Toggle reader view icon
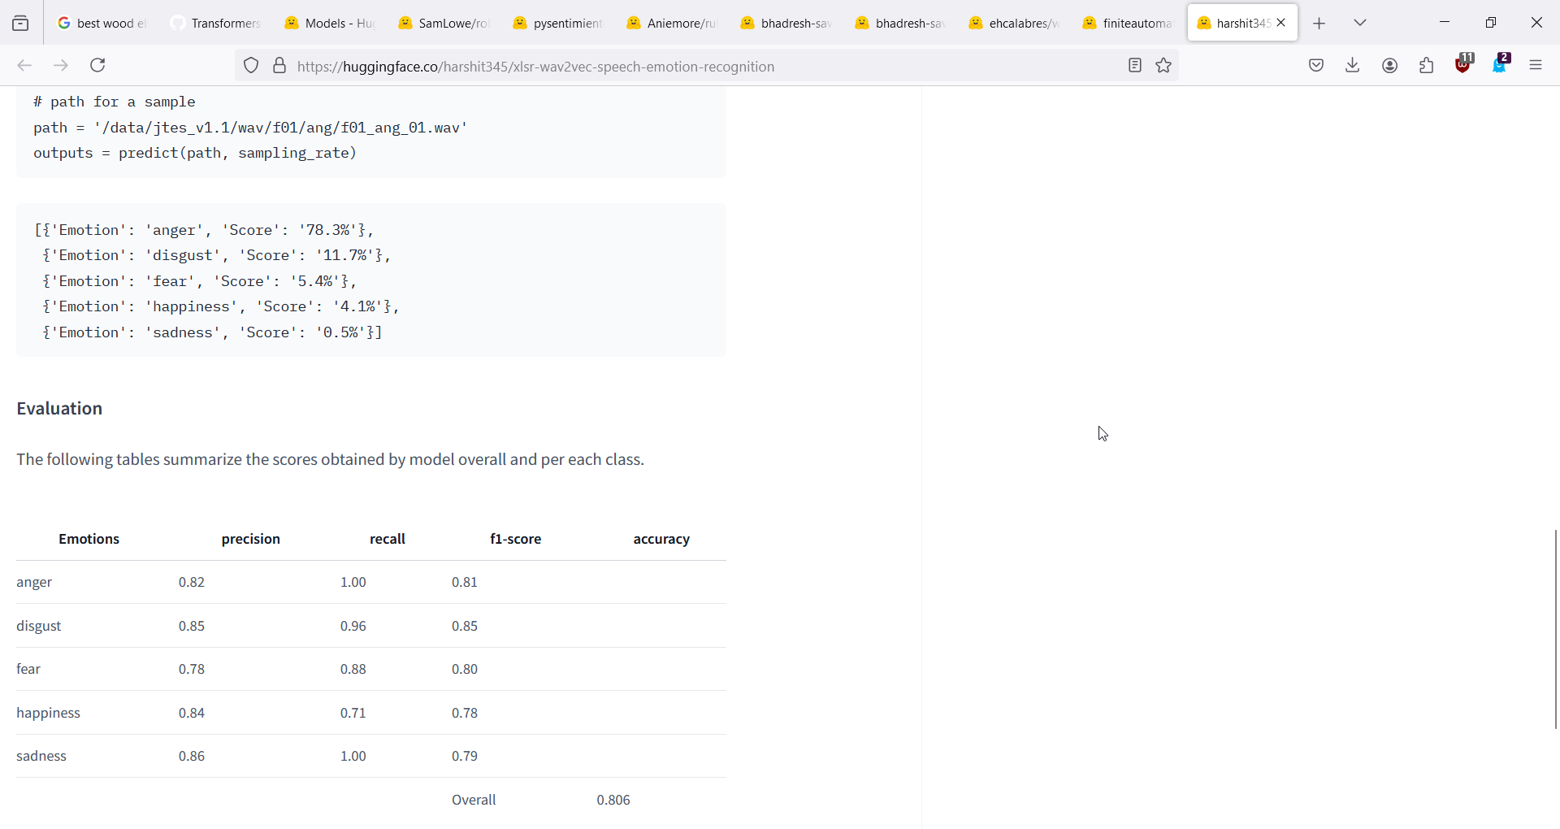 click(x=1135, y=66)
